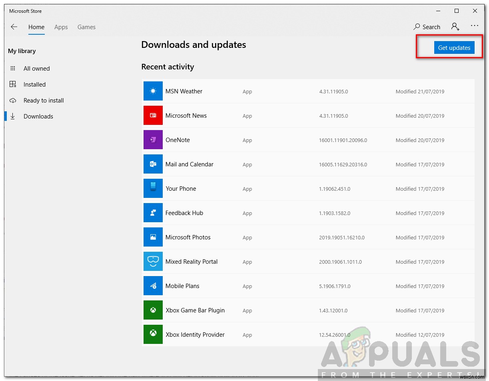489x381 pixels.
Task: Click the Your Phone app icon
Action: 153,188
